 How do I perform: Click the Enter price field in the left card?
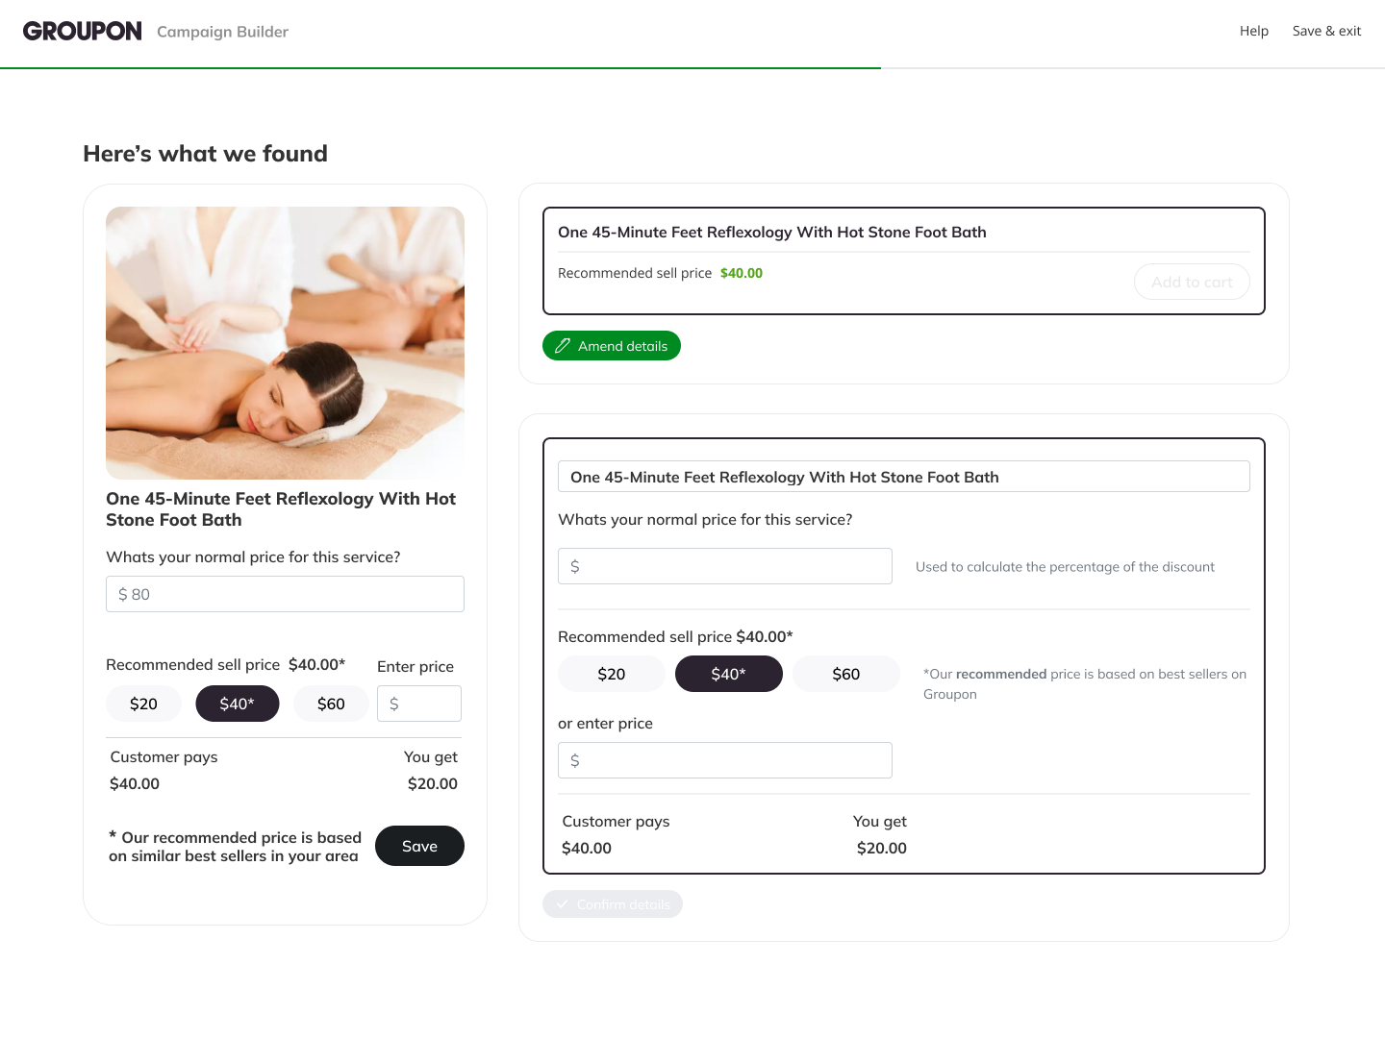click(419, 704)
